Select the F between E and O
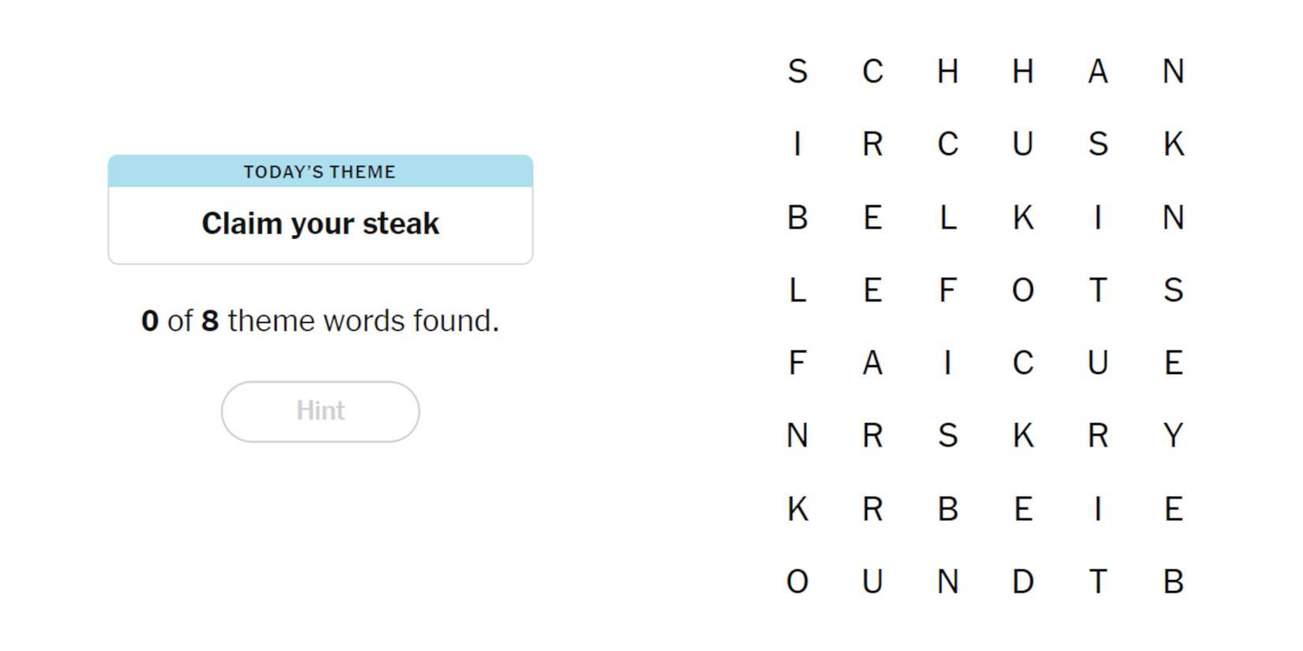 click(948, 290)
